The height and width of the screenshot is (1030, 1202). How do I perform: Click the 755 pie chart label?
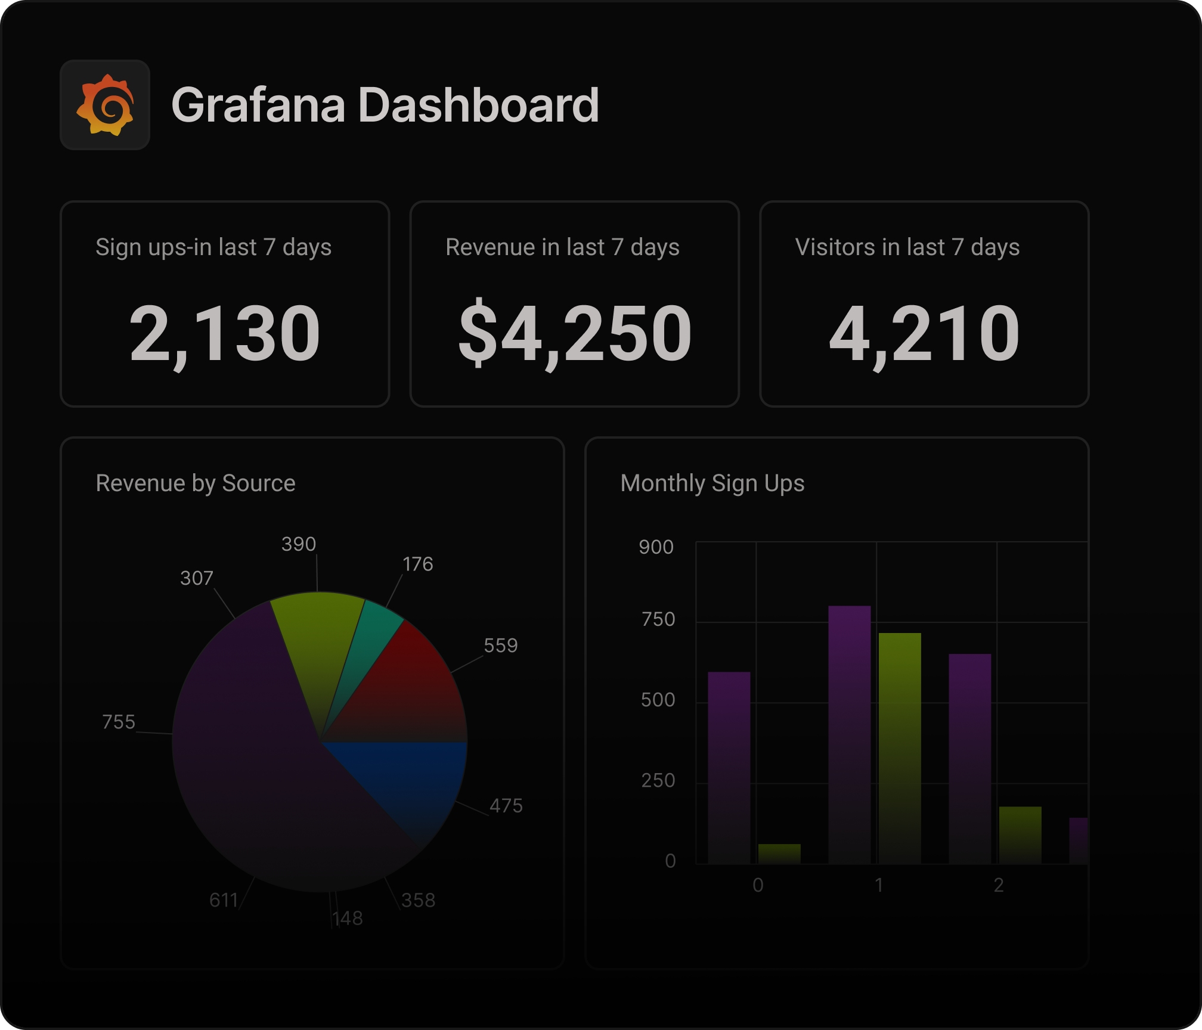coord(119,722)
